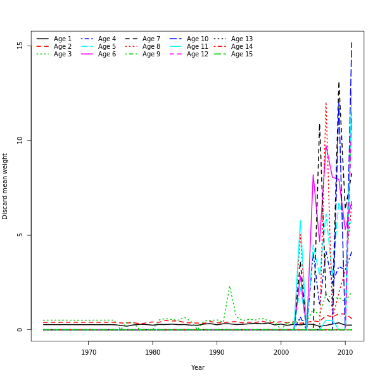380x380 pixels.
Task: Click the 1970 x-axis tick label
Action: (x=88, y=351)
